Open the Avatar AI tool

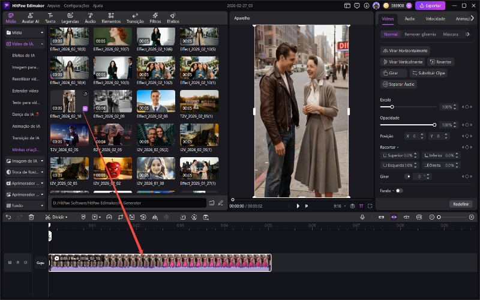[31, 18]
